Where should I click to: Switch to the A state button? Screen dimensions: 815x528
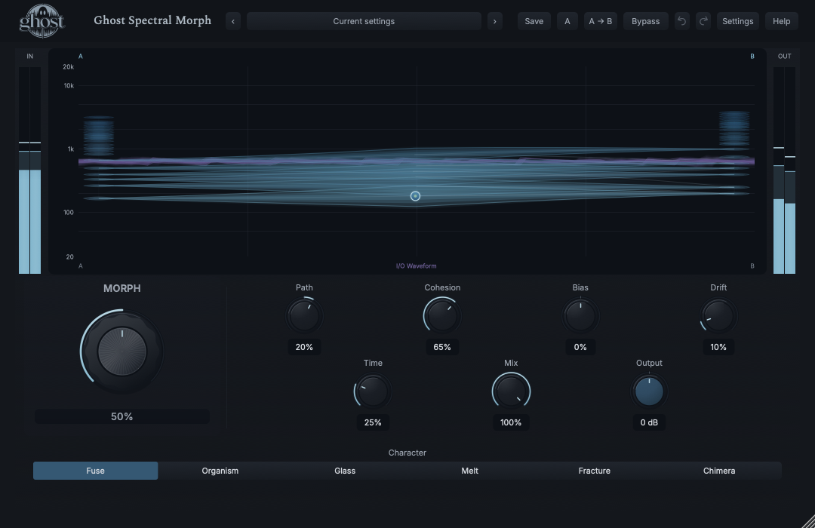(567, 21)
